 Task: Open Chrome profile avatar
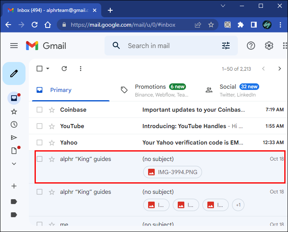pos(267,25)
